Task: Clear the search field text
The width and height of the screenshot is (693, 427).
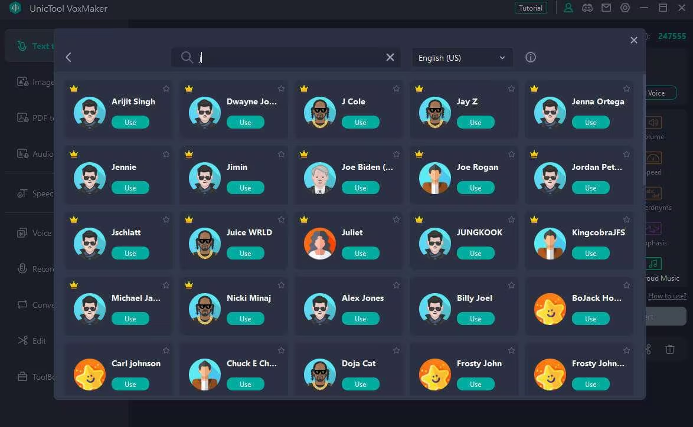Action: coord(390,57)
